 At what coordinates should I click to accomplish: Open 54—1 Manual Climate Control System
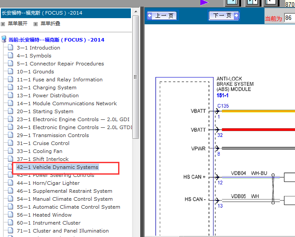click(65, 199)
